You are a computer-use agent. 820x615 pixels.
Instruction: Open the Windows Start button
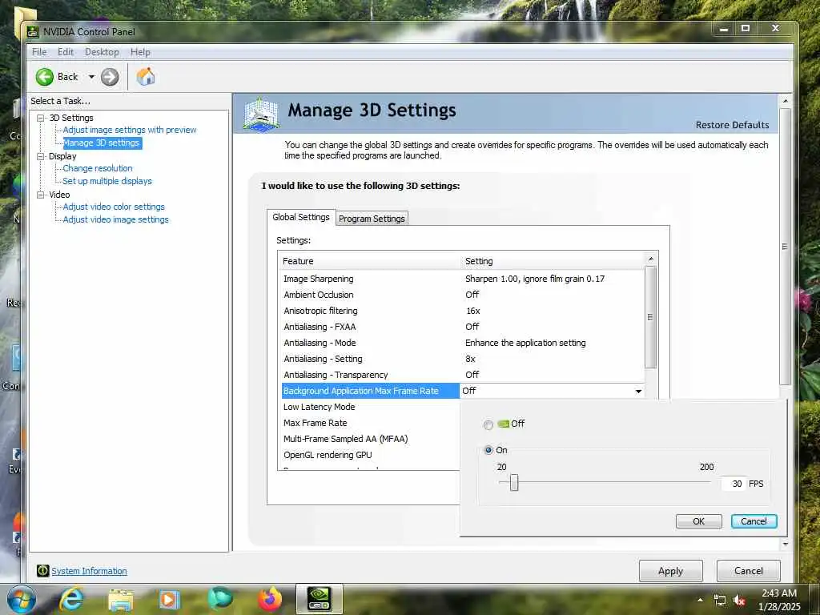21,599
